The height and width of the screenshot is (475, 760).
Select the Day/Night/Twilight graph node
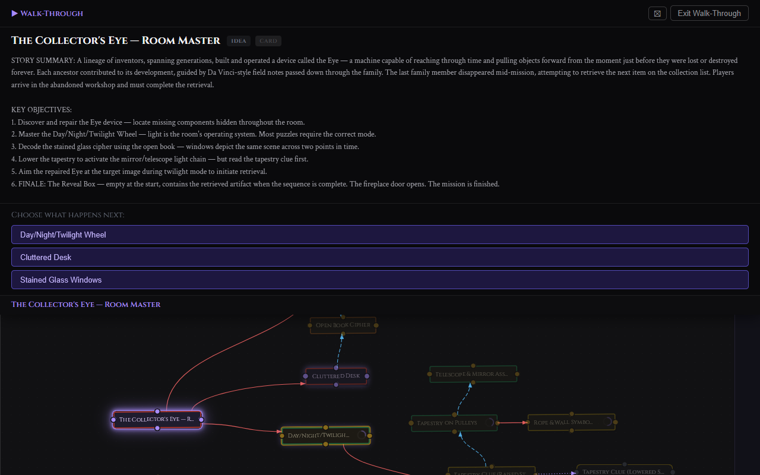click(x=325, y=435)
